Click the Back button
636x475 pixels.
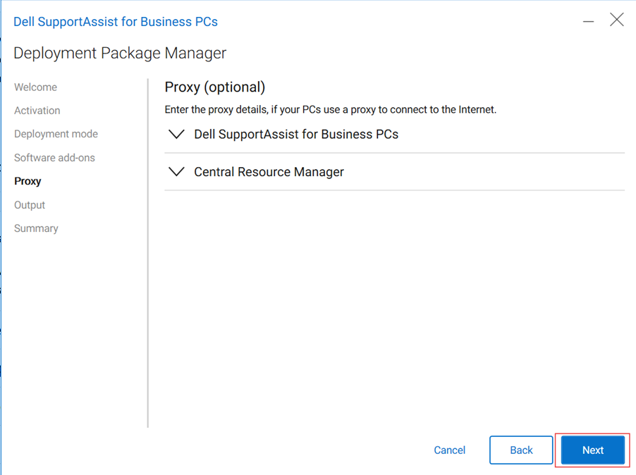click(521, 450)
